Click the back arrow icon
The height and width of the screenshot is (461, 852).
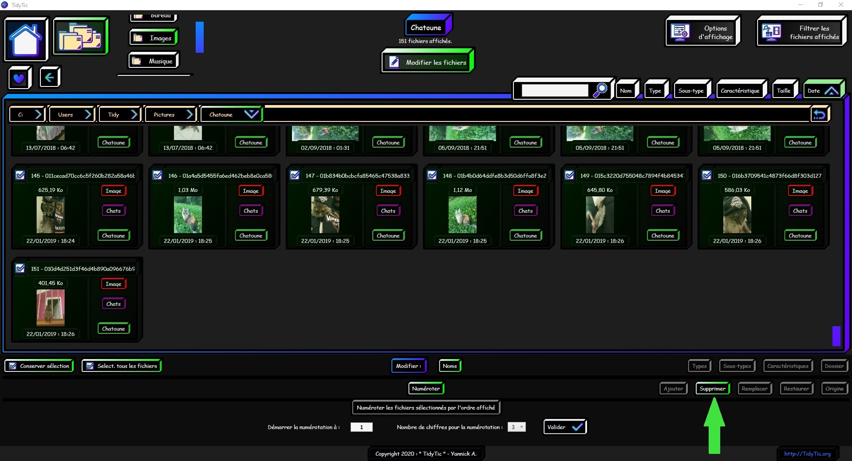(49, 78)
